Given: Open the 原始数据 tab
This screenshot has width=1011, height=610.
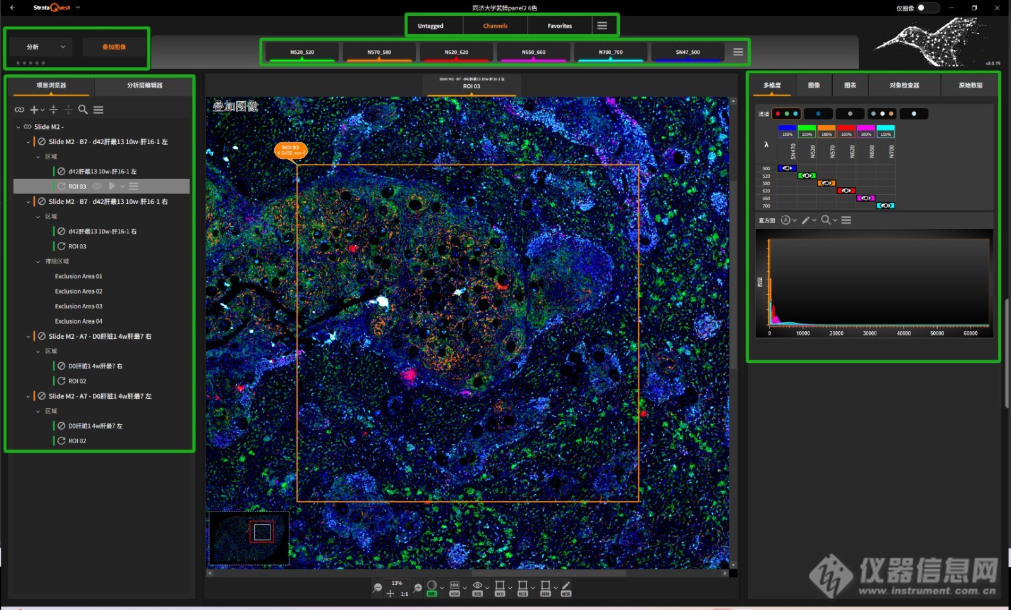Looking at the screenshot, I should 971,85.
